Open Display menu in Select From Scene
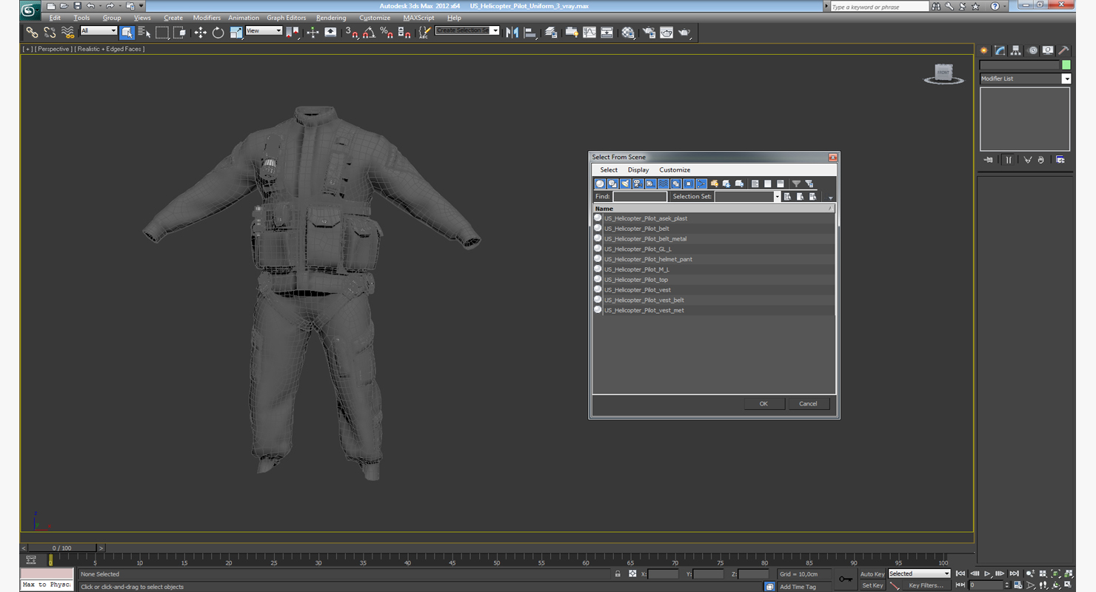This screenshot has height=592, width=1096. click(638, 170)
